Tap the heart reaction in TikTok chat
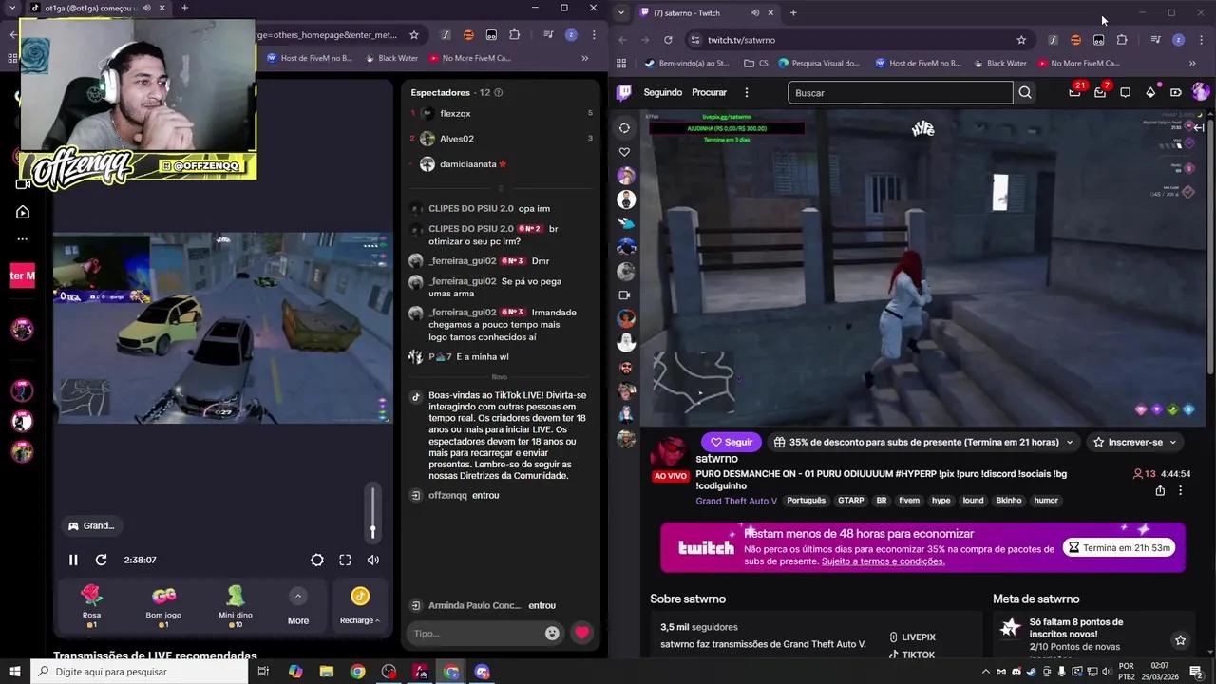This screenshot has height=684, width=1216. [581, 633]
